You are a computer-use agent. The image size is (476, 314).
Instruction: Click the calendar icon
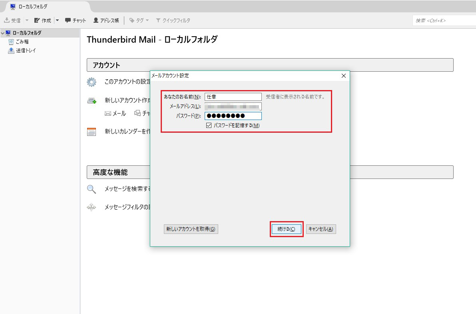click(92, 132)
